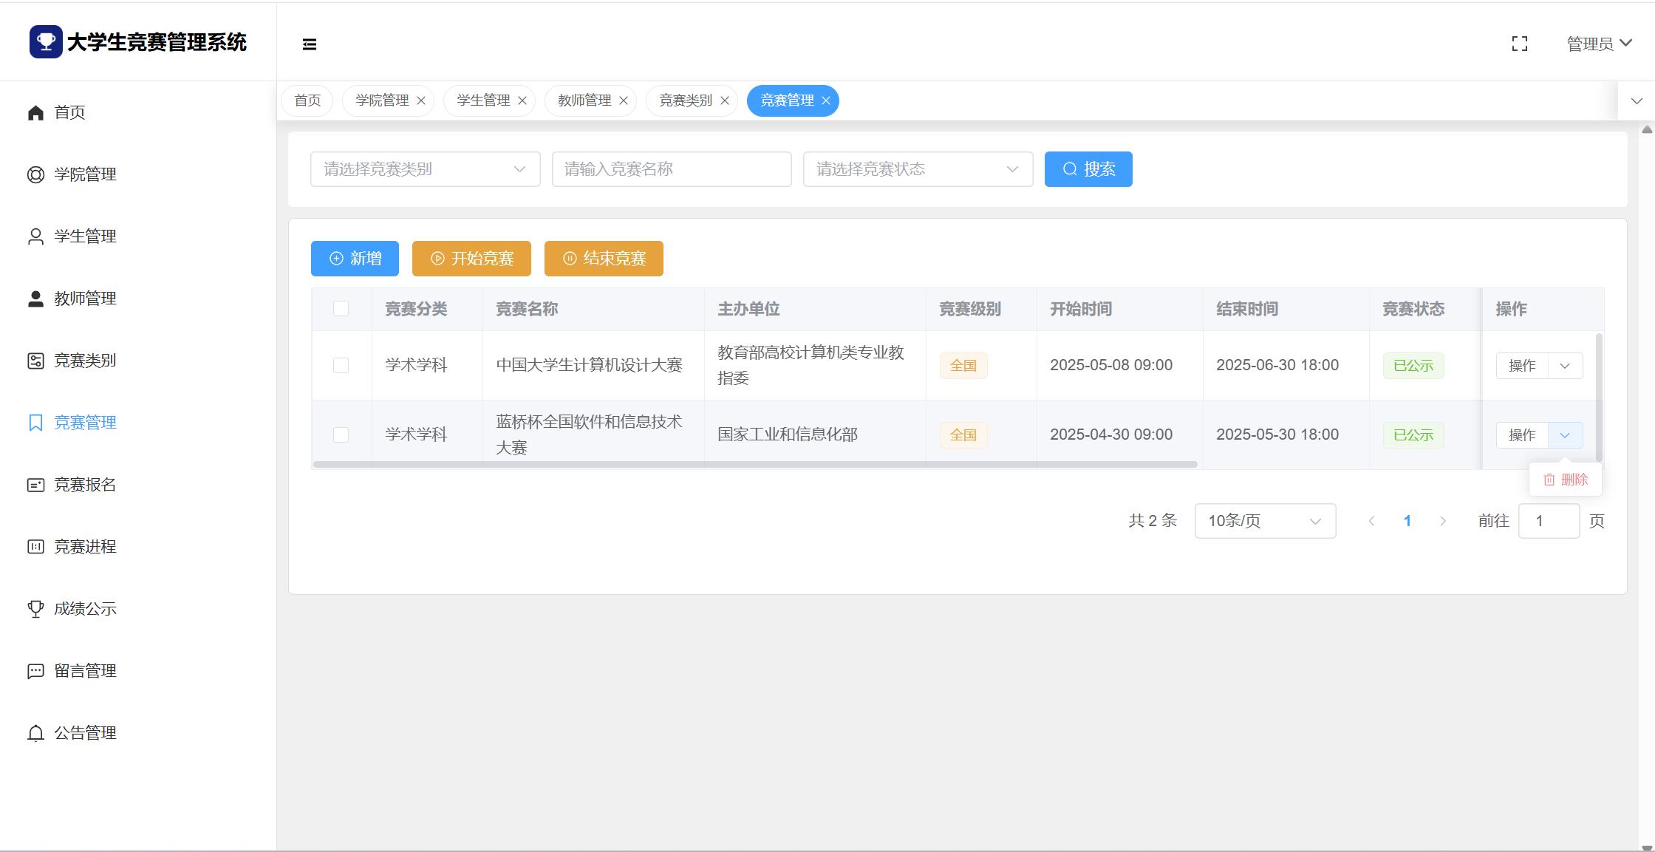1655x852 pixels.
Task: Click the trophy logo icon
Action: coord(46,42)
